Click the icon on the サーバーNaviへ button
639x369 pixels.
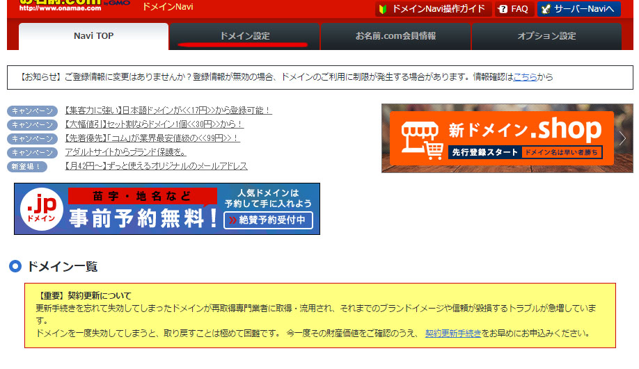545,9
